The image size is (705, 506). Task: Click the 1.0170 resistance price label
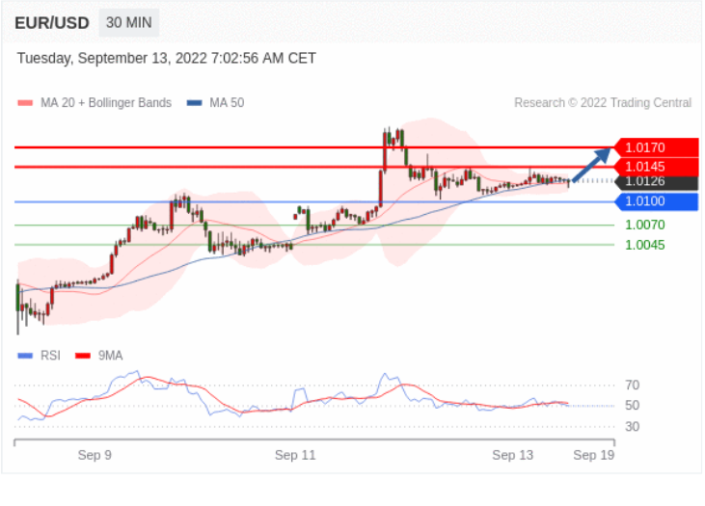(657, 147)
